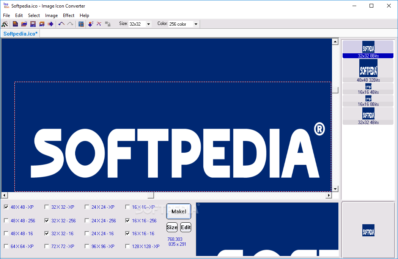Click the horizontal scrollbar right arrow

click(x=329, y=195)
